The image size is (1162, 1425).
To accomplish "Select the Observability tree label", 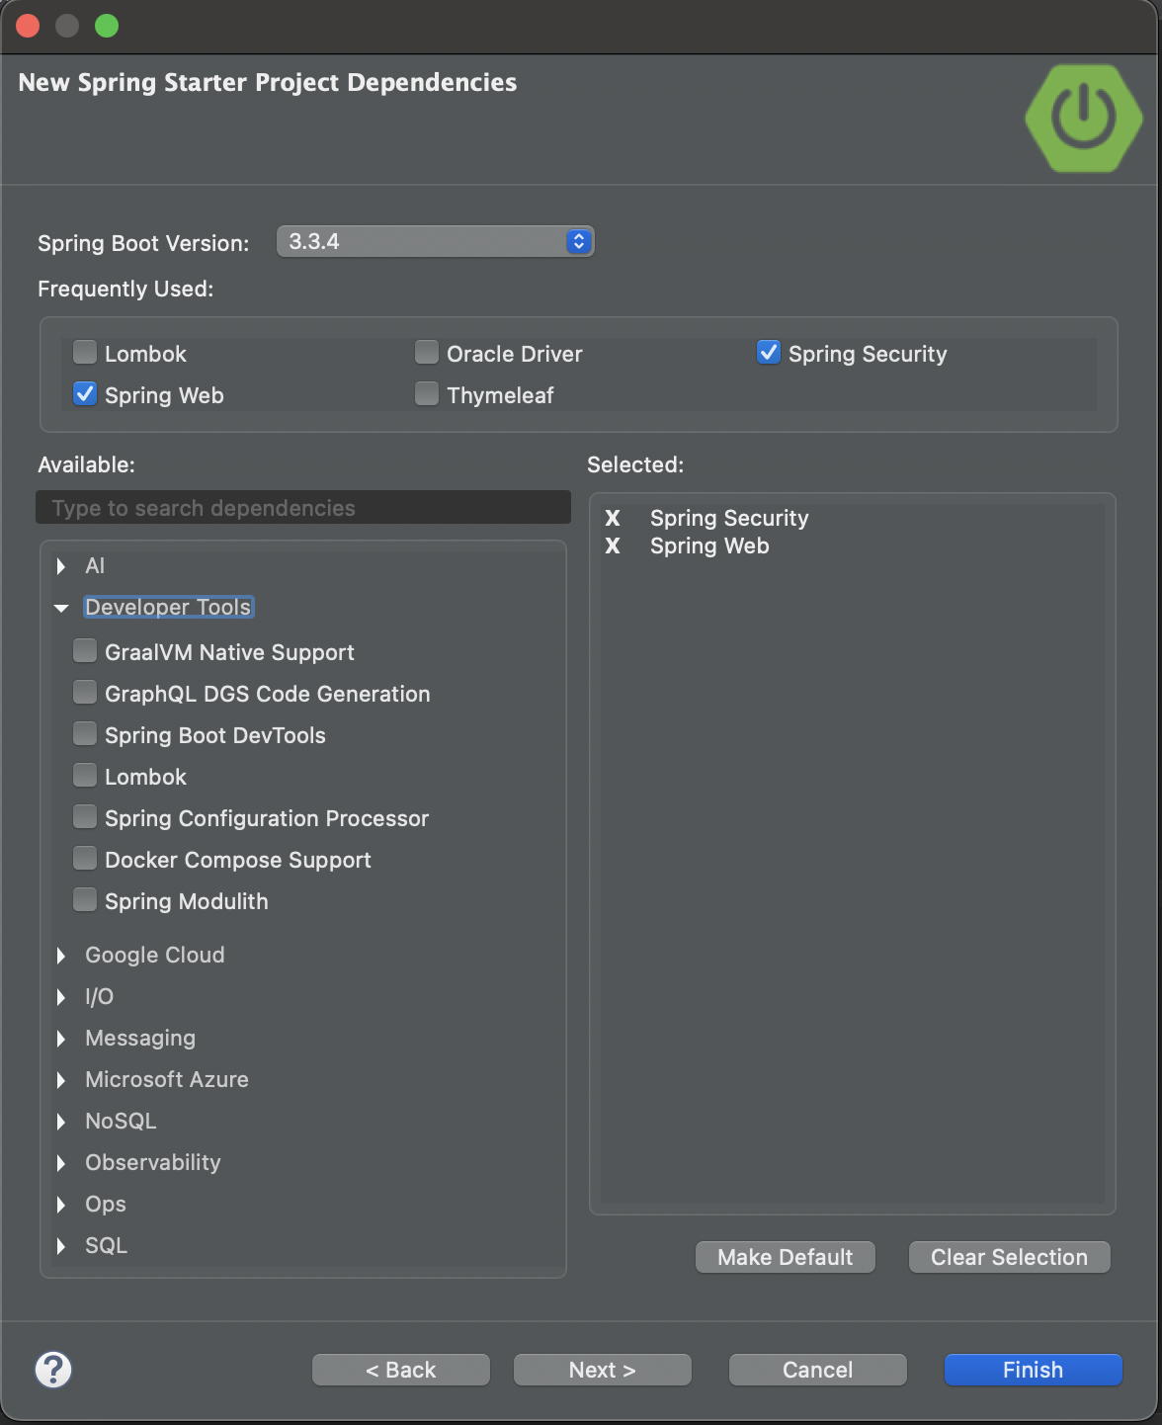I will (x=153, y=1162).
